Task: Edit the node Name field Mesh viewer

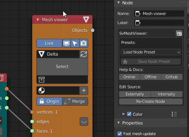Action: pos(159,14)
